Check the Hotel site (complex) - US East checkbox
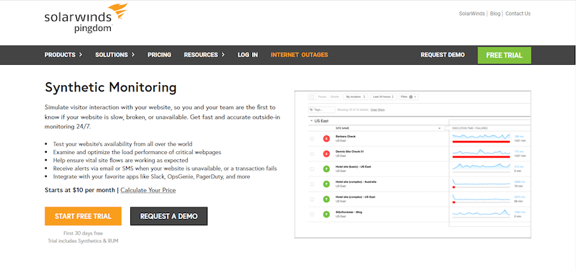 [x=312, y=199]
